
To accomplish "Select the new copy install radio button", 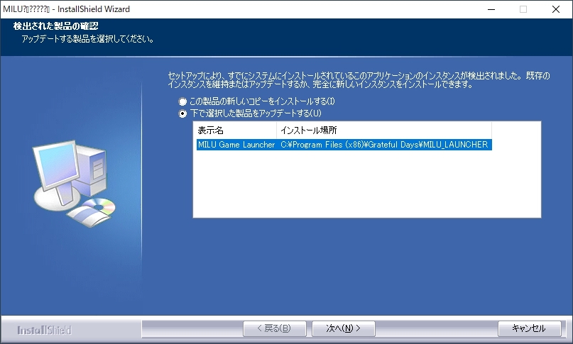I will coord(182,102).
